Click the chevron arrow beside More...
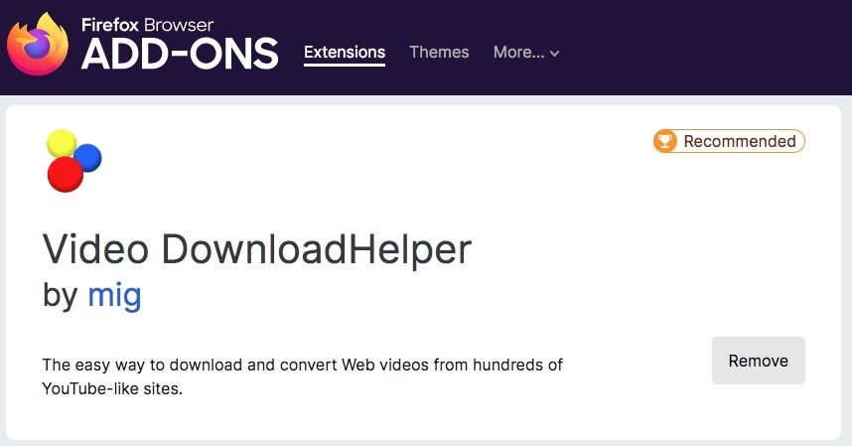The height and width of the screenshot is (446, 852). coord(554,54)
